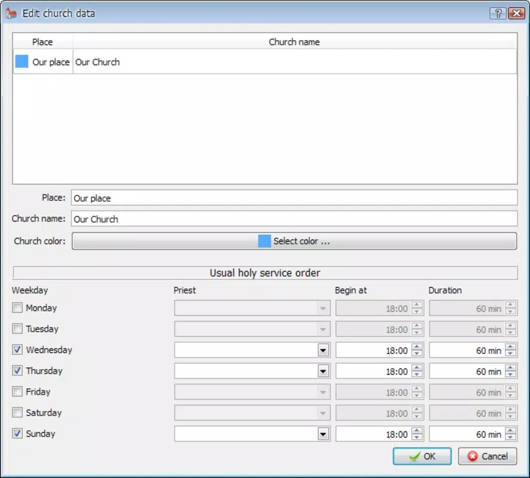Enable the Tuesday checkbox
530x478 pixels.
[x=17, y=329]
